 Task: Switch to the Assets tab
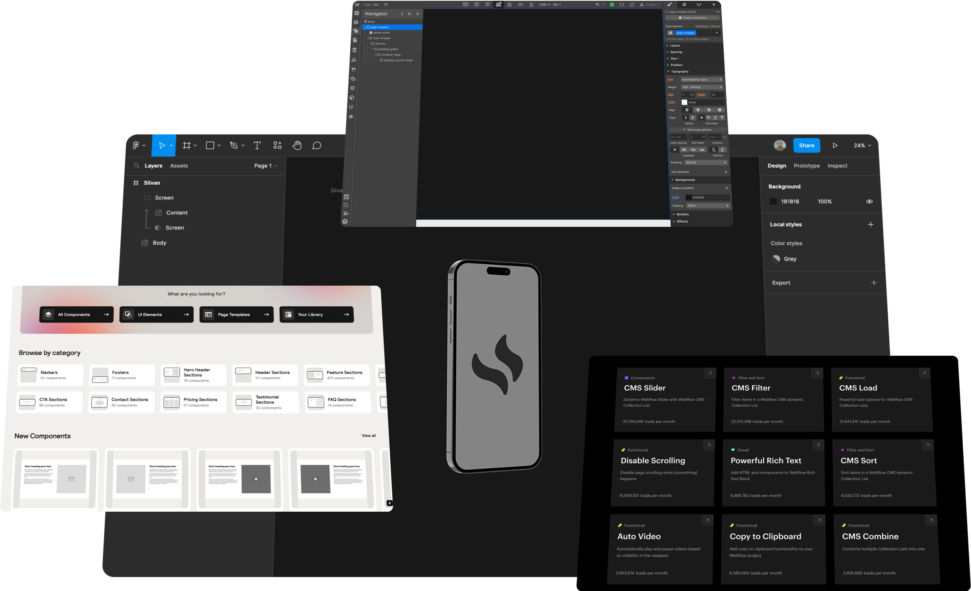click(x=179, y=166)
